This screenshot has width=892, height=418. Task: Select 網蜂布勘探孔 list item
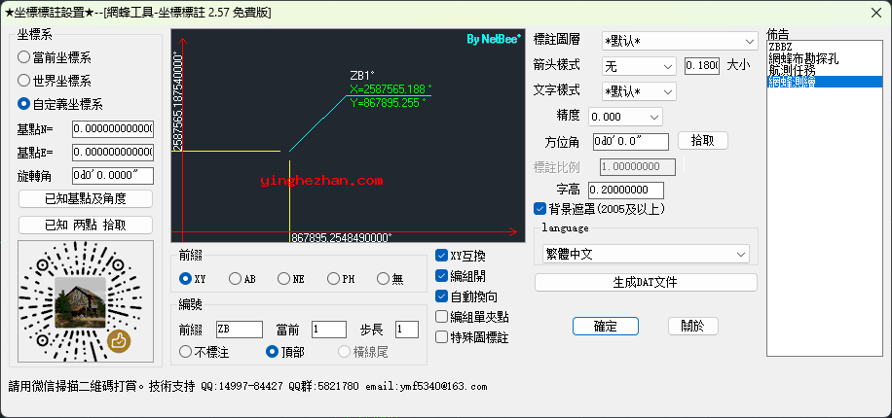825,57
